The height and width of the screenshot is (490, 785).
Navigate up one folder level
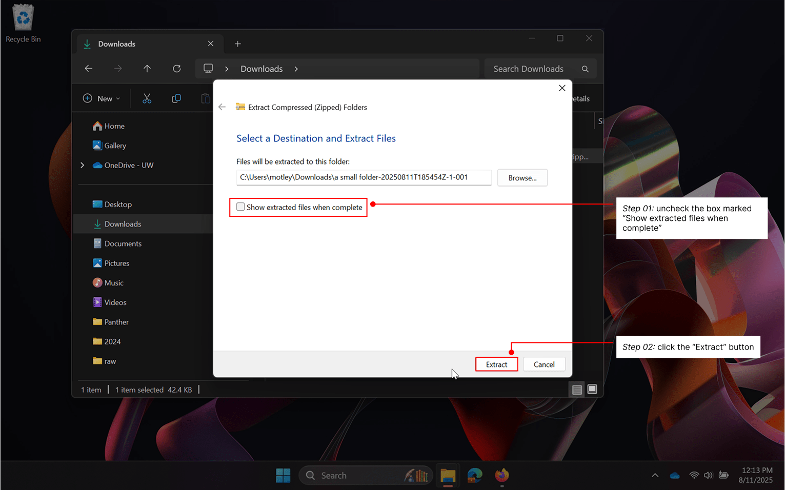tap(147, 68)
